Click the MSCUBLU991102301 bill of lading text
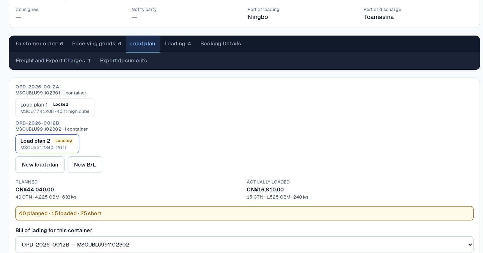 [38, 93]
